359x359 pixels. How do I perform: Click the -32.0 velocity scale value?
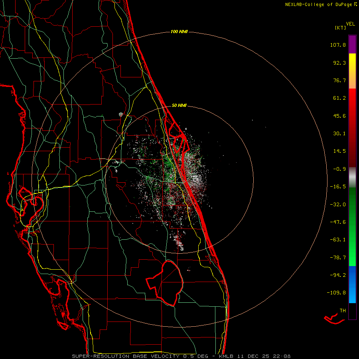(x=338, y=205)
